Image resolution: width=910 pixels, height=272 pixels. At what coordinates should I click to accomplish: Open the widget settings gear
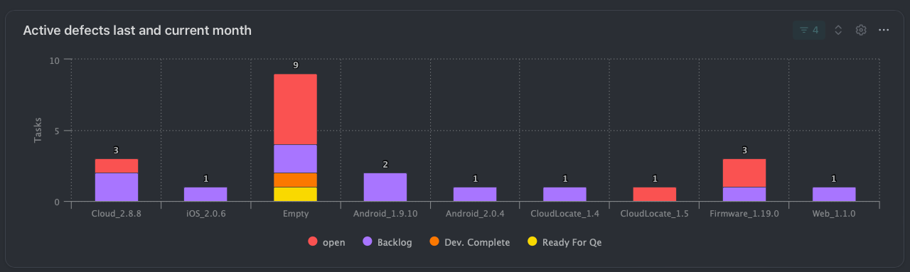(x=861, y=30)
